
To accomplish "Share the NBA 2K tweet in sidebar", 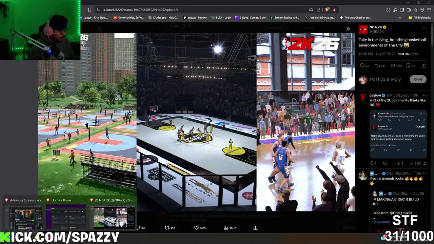I will [424, 66].
